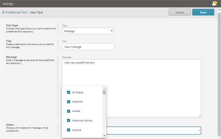Uncheck the Alabama checkbox
221x139 pixels.
coord(69,102)
